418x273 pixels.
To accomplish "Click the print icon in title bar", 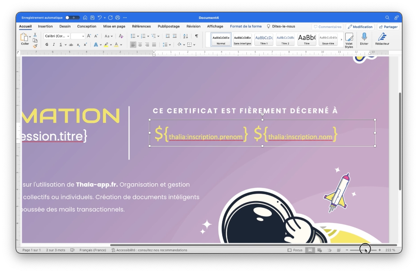I will [x=118, y=17].
